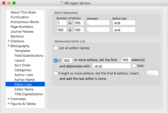The height and width of the screenshot is (114, 168).
Task: Open Editor Name settings
Action: point(24,89)
